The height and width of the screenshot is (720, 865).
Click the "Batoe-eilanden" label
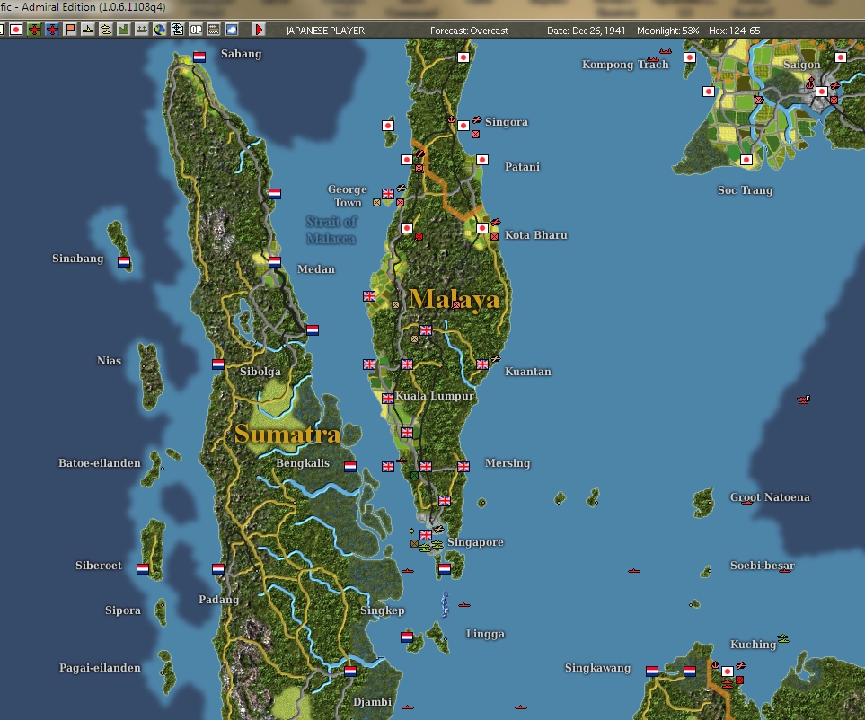coord(100,463)
